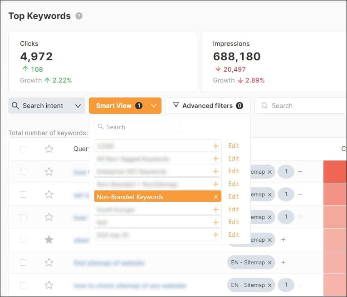Click the Clicks growth value 2.22%
This screenshot has width=347, height=297.
(x=62, y=80)
